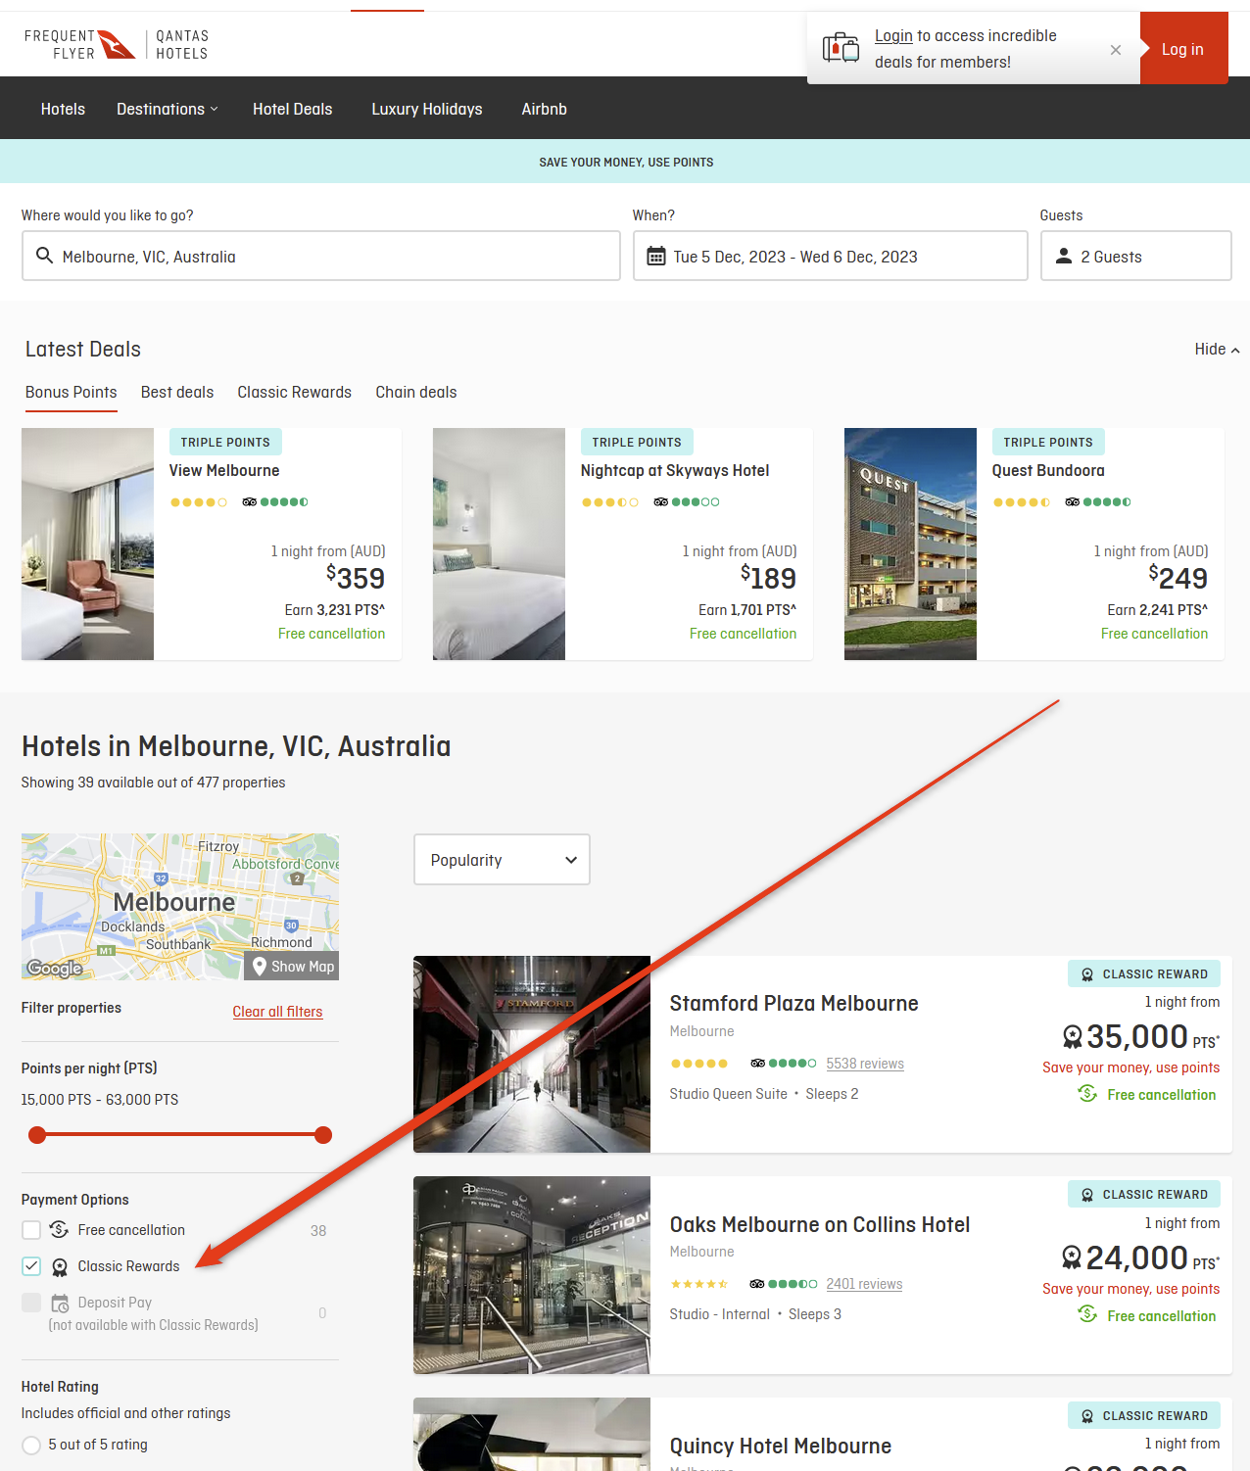Click the Classic Reward badge on Quincy Hotel
This screenshot has height=1471, width=1250.
[x=1144, y=1416]
